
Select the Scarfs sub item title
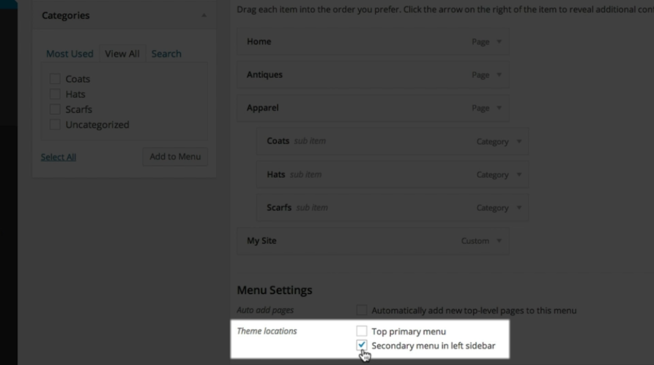(x=279, y=207)
